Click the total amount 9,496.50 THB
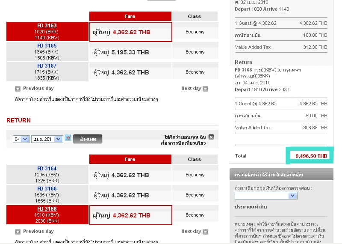Viewport: 342px width, 244px height. [x=311, y=156]
